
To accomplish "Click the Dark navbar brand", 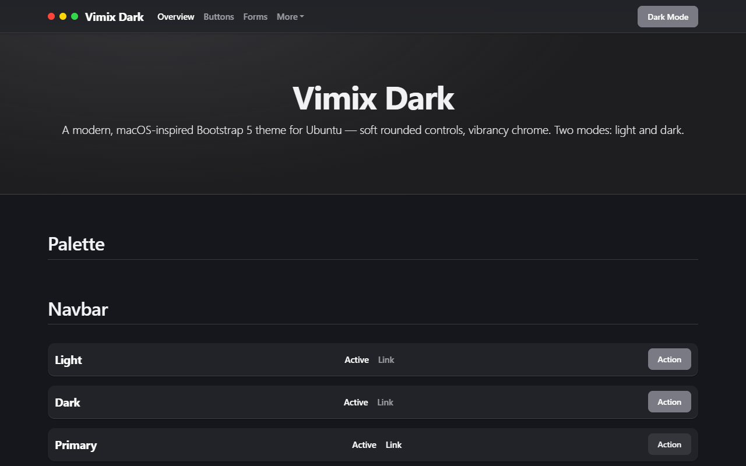I will [68, 403].
